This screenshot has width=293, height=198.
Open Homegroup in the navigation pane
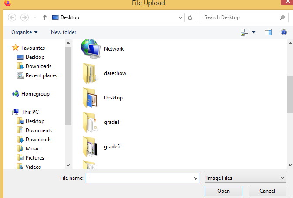[35, 94]
